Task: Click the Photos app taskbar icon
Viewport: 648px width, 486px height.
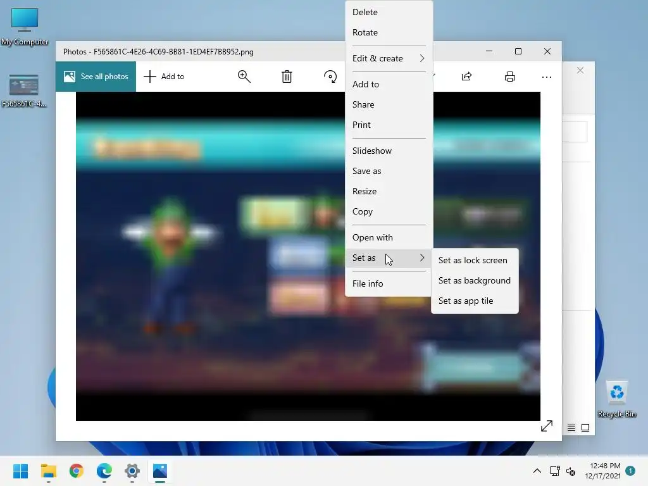Action: (160, 471)
